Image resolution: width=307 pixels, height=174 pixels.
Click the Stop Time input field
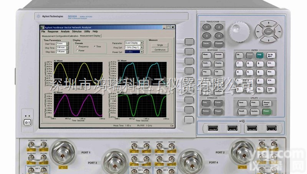[61, 48]
